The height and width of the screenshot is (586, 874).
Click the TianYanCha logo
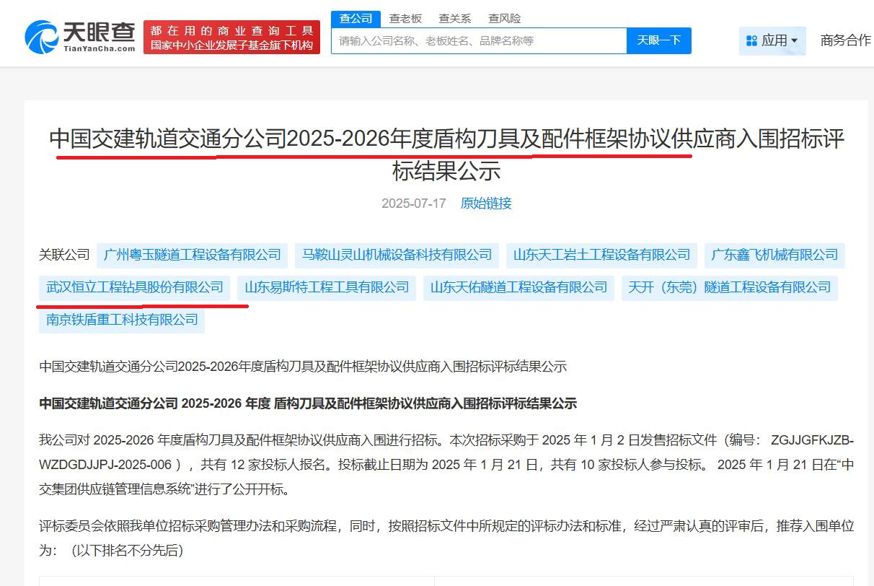point(80,36)
